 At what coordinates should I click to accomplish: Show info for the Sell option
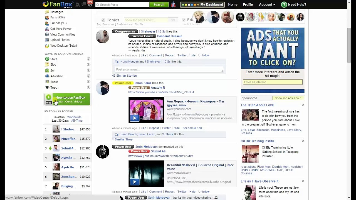tap(89, 70)
